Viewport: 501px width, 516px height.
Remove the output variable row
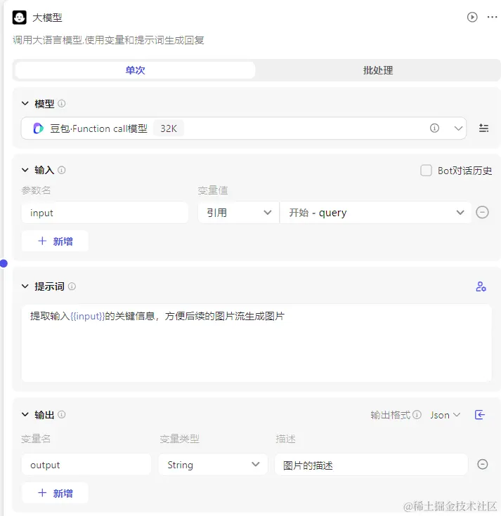coord(483,464)
